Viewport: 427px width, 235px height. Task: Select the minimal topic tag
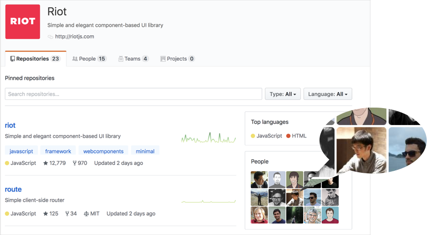click(145, 151)
